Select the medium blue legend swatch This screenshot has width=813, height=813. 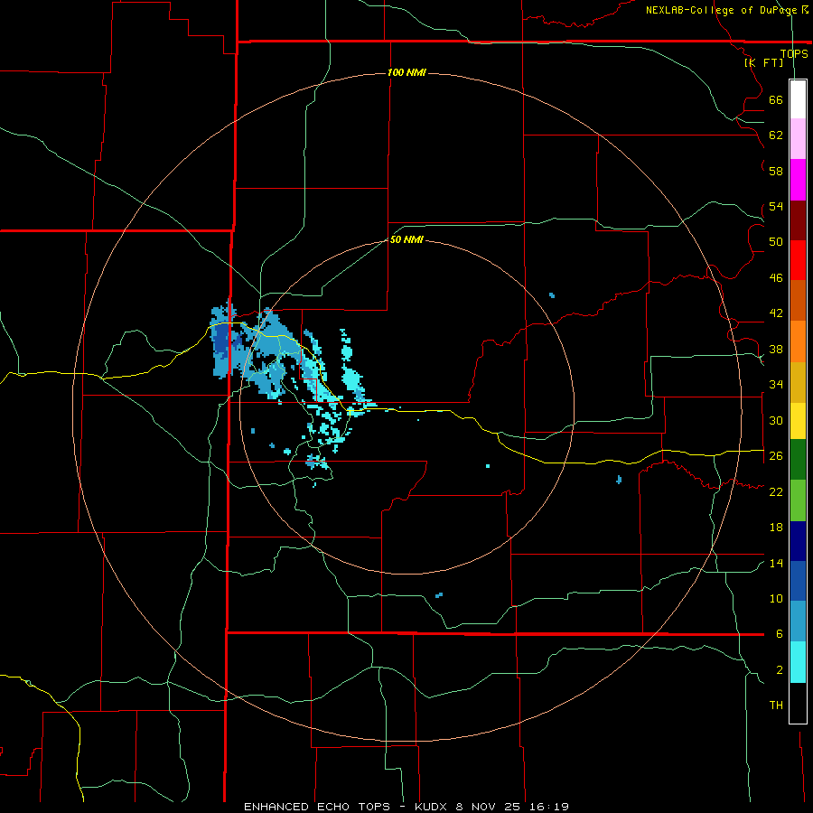click(x=798, y=581)
